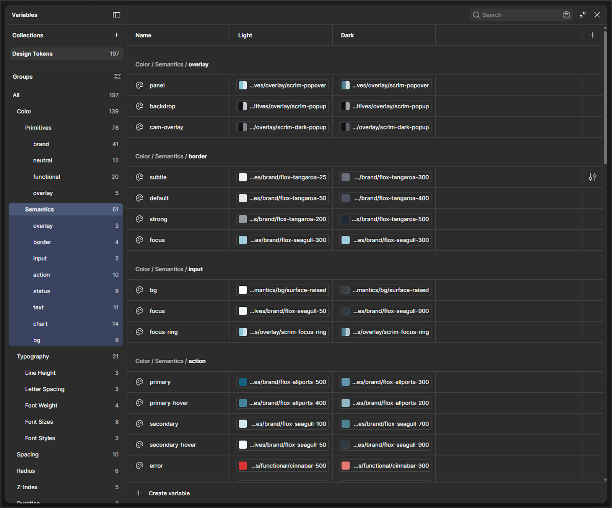
Task: Open edit variable sliders icon on subtle row
Action: point(592,177)
